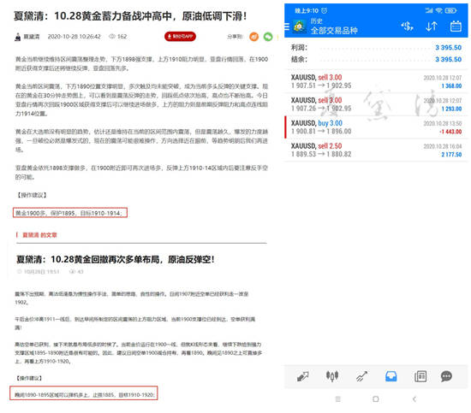Click the loss amount -1 443.00
Image resolution: width=471 pixels, height=413 pixels.
tap(450, 132)
